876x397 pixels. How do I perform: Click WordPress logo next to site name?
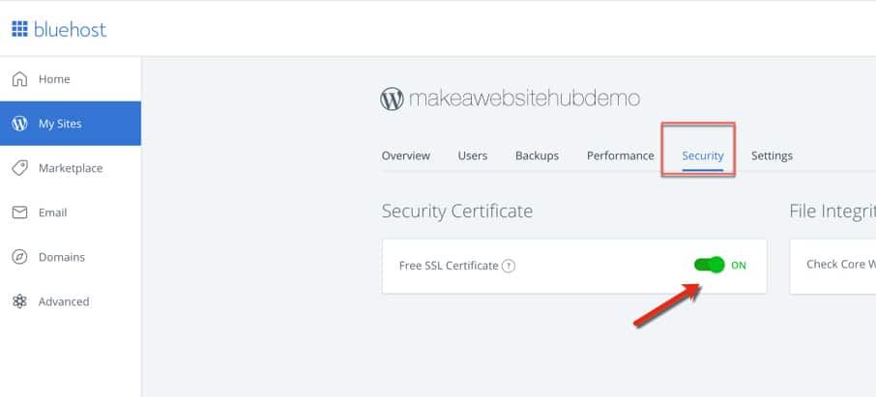(392, 99)
